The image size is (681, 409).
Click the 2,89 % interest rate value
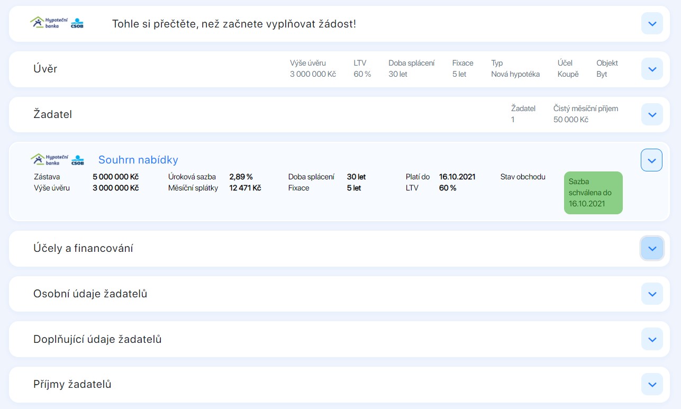[x=241, y=177]
